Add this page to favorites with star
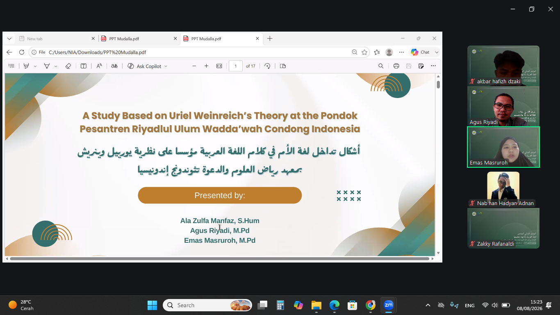This screenshot has height=315, width=560. click(x=364, y=52)
